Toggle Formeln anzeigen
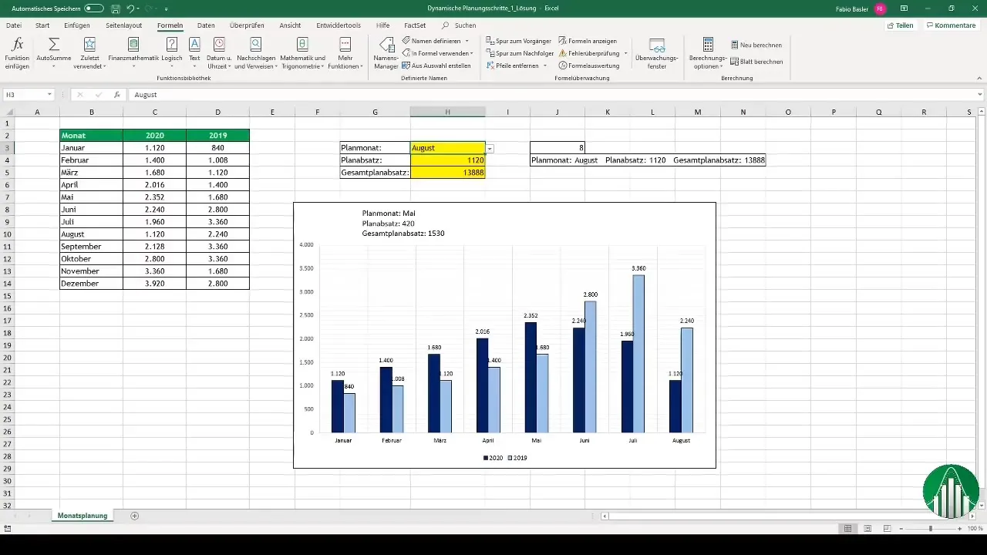The width and height of the screenshot is (987, 555). pos(588,40)
